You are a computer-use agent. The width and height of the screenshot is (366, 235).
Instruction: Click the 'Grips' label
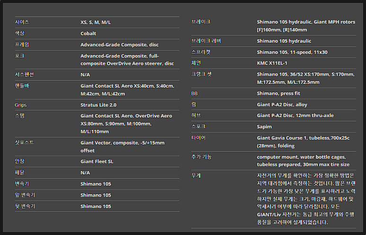(x=20, y=105)
